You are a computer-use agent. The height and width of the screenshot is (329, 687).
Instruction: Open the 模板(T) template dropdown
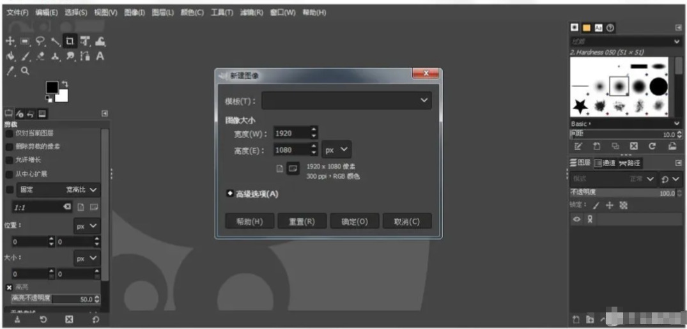pyautogui.click(x=346, y=100)
